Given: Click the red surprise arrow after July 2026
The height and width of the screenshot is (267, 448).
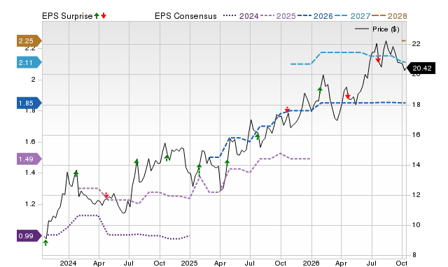Looking at the screenshot, I should 378,59.
